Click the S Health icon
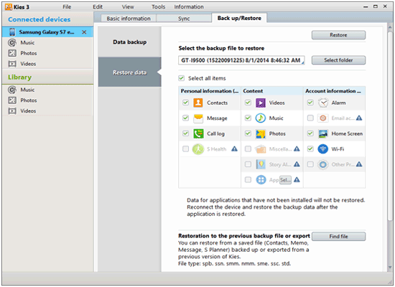 198,149
